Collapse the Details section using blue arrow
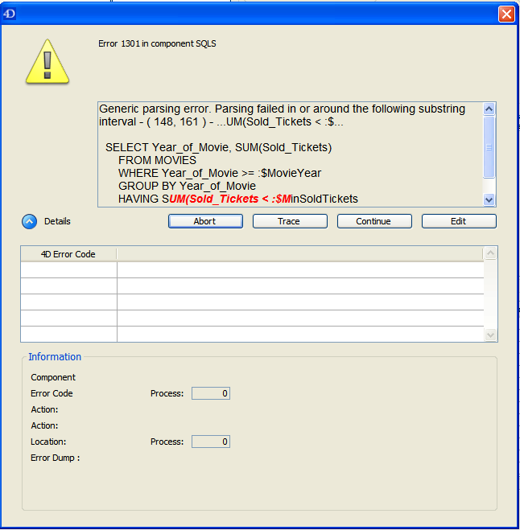 [x=28, y=221]
